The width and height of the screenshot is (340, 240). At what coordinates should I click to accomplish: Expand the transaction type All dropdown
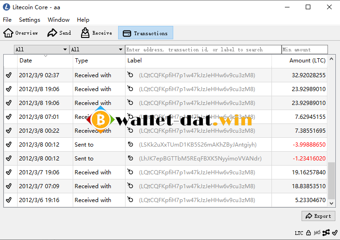tap(97, 49)
